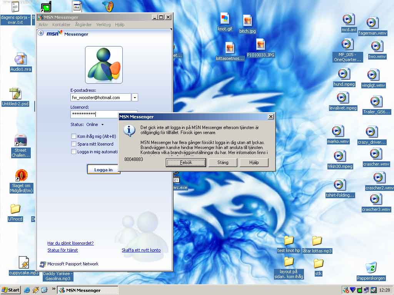Click the Stäng button in dialog

point(223,162)
